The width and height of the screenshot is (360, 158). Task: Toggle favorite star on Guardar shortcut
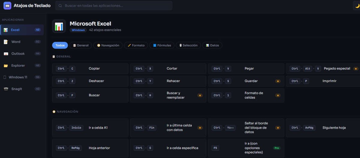pos(278,81)
